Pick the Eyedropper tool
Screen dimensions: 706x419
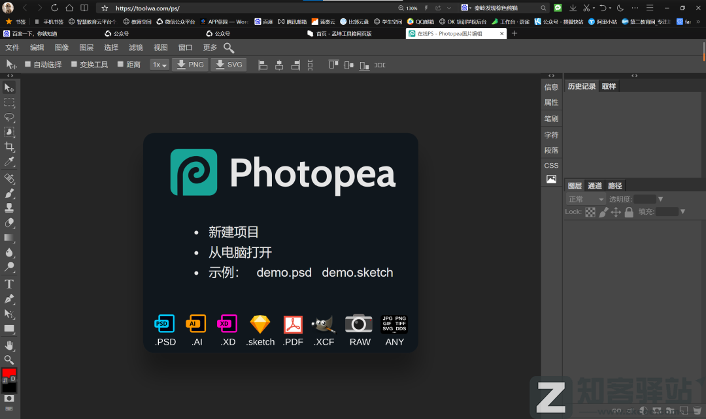pos(9,162)
